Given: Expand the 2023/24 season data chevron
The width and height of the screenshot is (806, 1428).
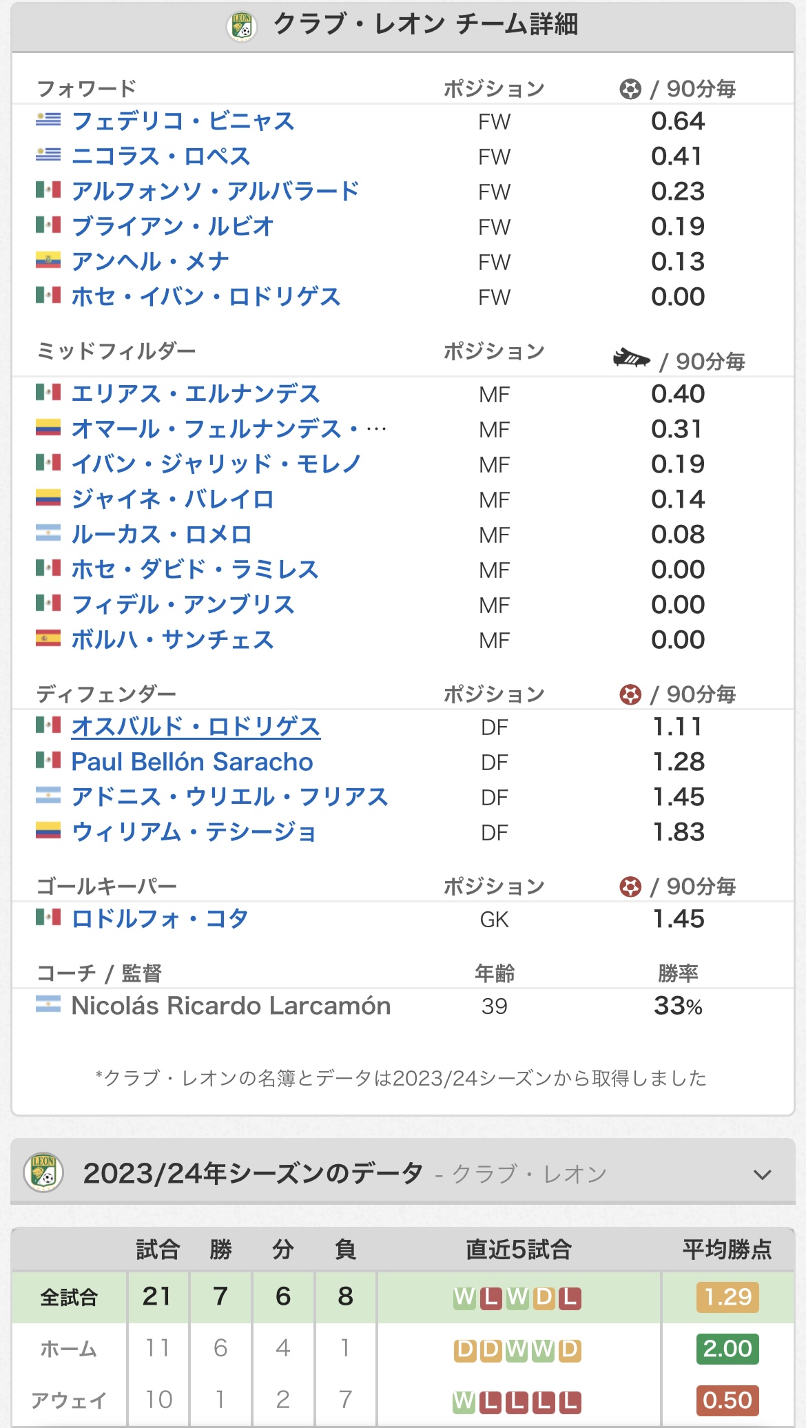Looking at the screenshot, I should point(762,1175).
